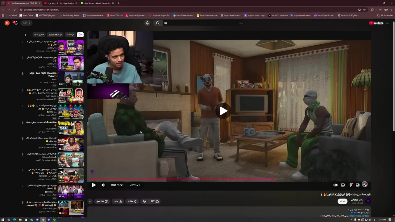Viewport: 395px width, 222px height.
Task: Select the 'From the series' filter chip
Action: (70, 35)
